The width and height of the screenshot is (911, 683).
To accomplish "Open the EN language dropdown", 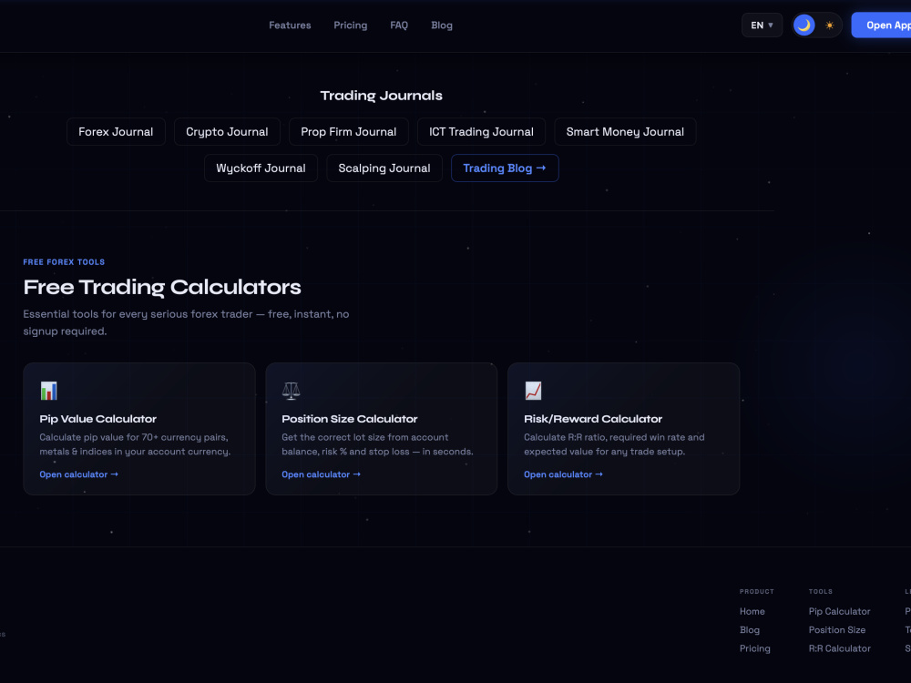I will tap(762, 25).
